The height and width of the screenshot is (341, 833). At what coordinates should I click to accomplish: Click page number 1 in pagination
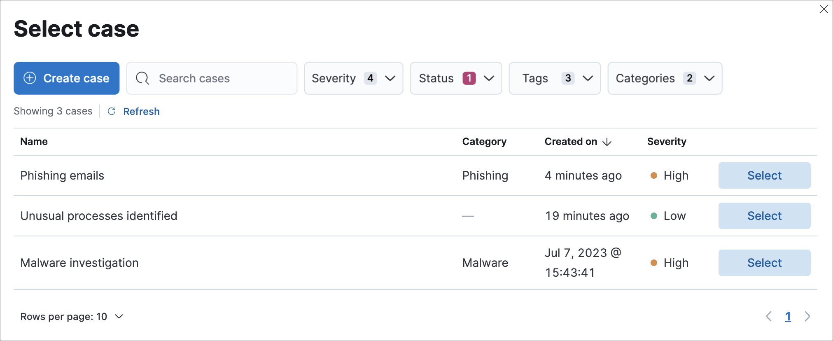click(788, 316)
